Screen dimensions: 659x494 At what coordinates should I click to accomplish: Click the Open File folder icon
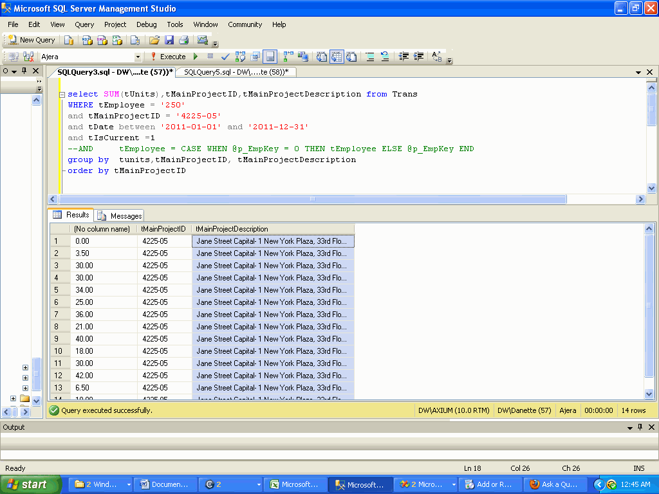point(153,40)
